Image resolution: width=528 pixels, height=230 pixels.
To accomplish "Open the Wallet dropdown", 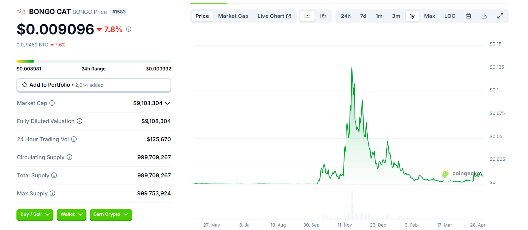I will 72,214.
